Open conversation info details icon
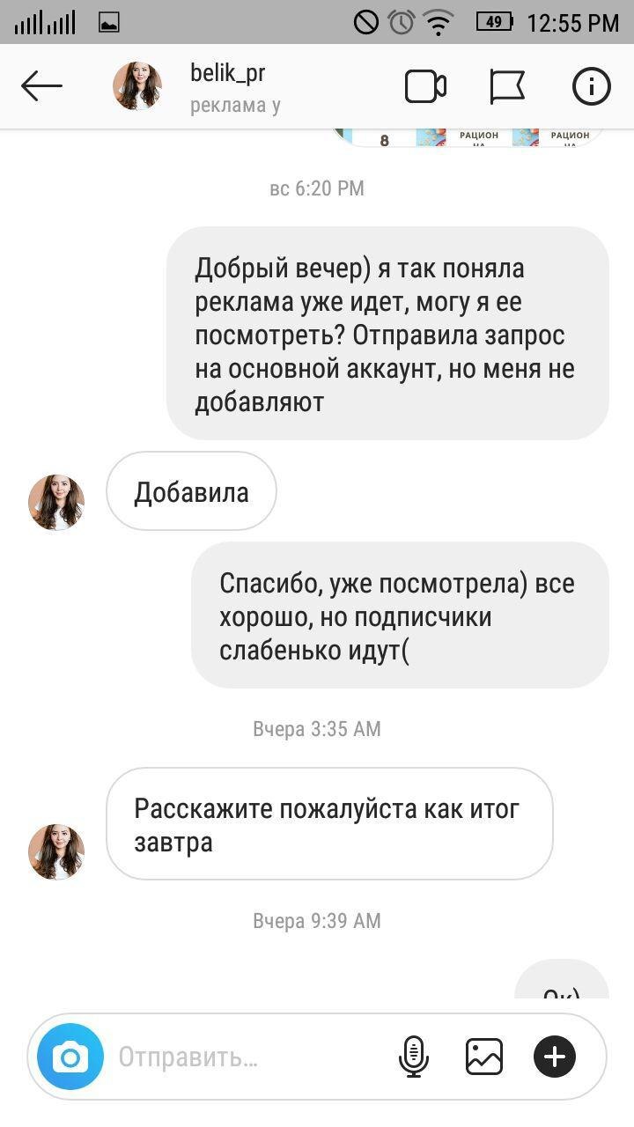Screen dimensions: 634x1127 tap(591, 86)
